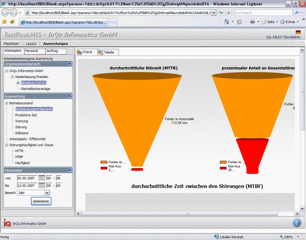The height and width of the screenshot is (240, 306).
Task: Collapse the Störungshäufigkeit und -Dauer node
Action: [x=7, y=145]
